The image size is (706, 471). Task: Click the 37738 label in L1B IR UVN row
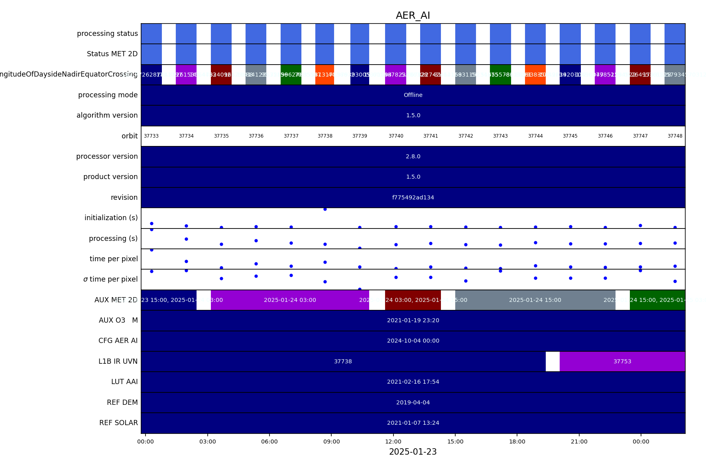[x=343, y=361]
